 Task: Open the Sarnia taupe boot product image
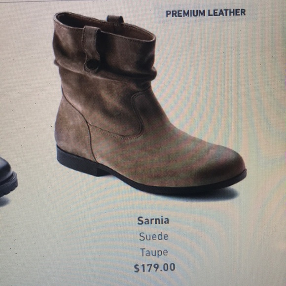click(149, 103)
